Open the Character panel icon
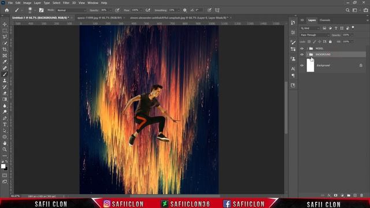Viewport: 370px width, 208px height. [x=293, y=69]
